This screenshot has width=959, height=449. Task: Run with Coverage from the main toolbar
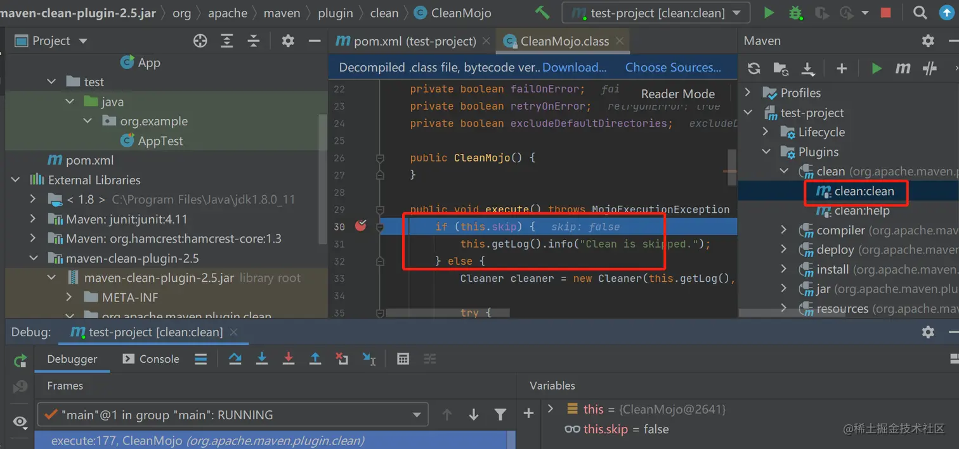(x=821, y=13)
